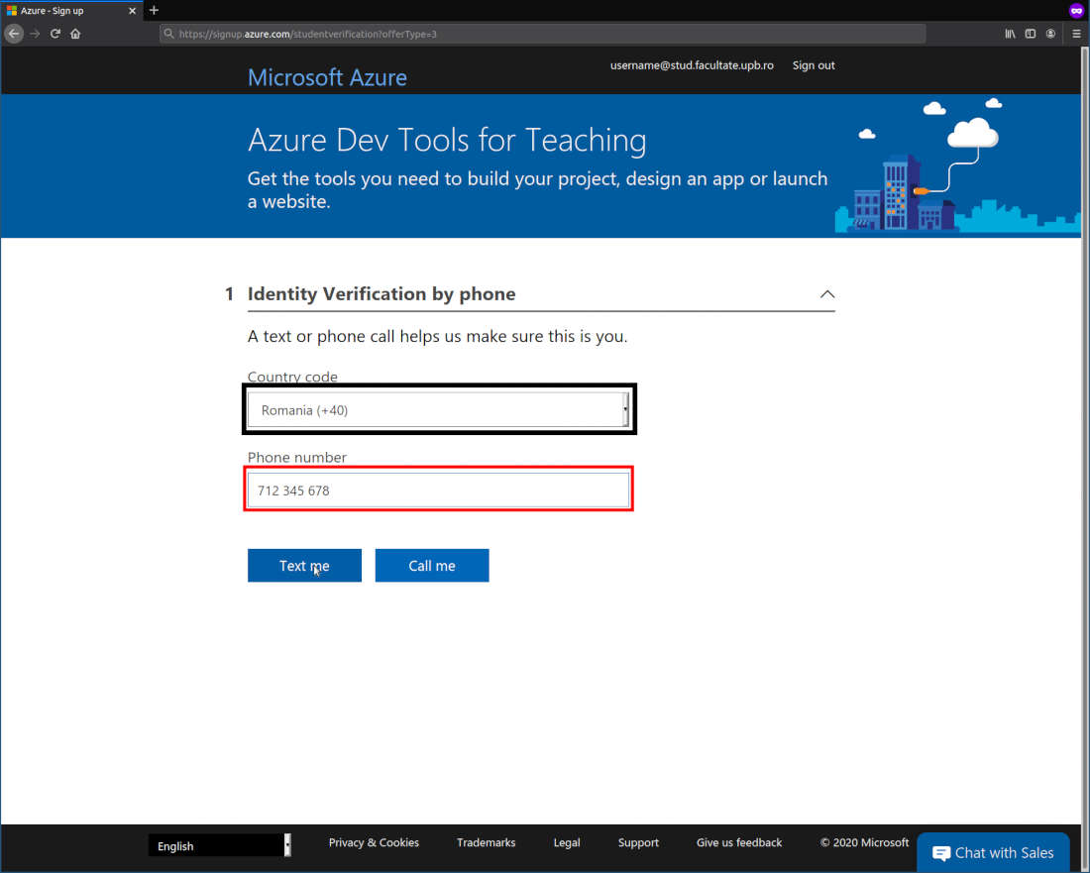The height and width of the screenshot is (873, 1090).
Task: Click the browser home icon
Action: coord(76,33)
